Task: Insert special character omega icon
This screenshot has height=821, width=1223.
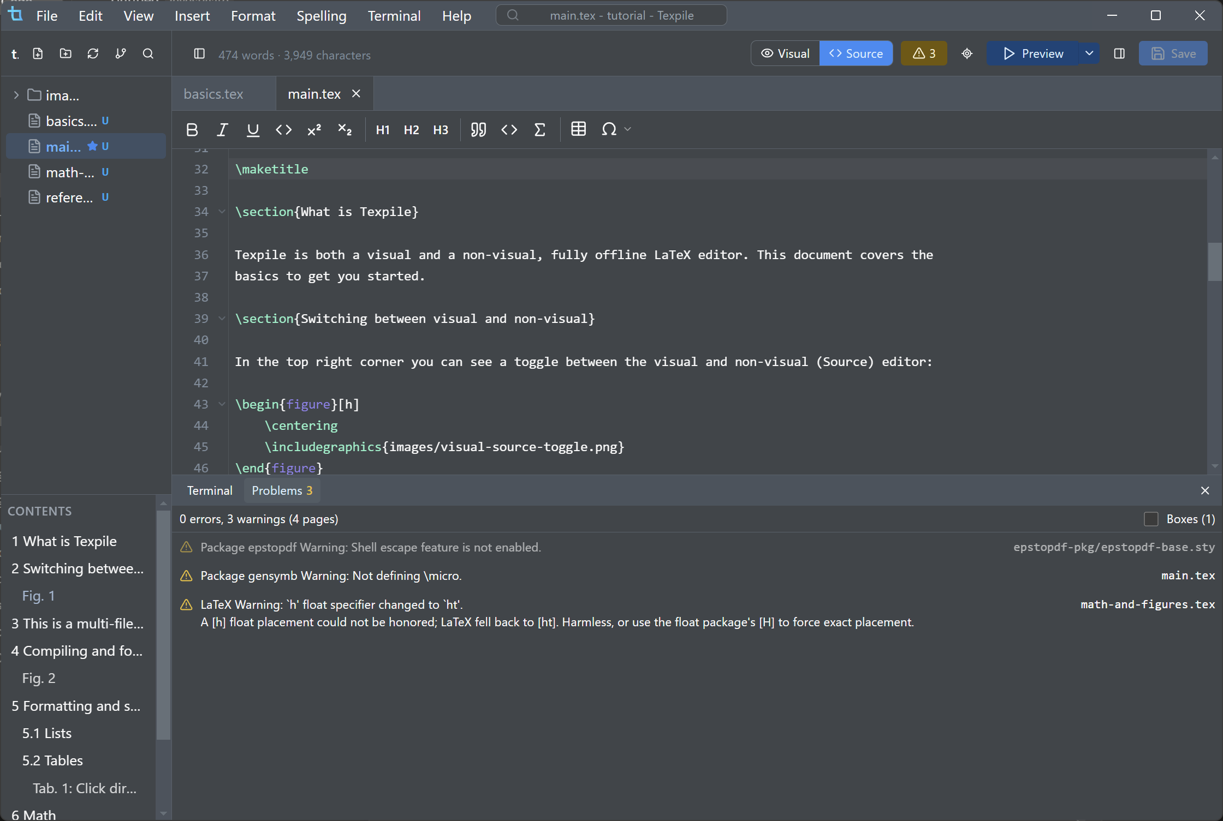Action: (609, 130)
